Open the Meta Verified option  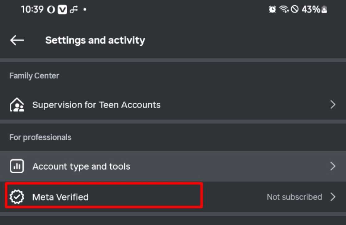point(60,197)
